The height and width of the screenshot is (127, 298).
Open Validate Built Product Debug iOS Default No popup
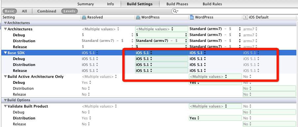269,112
